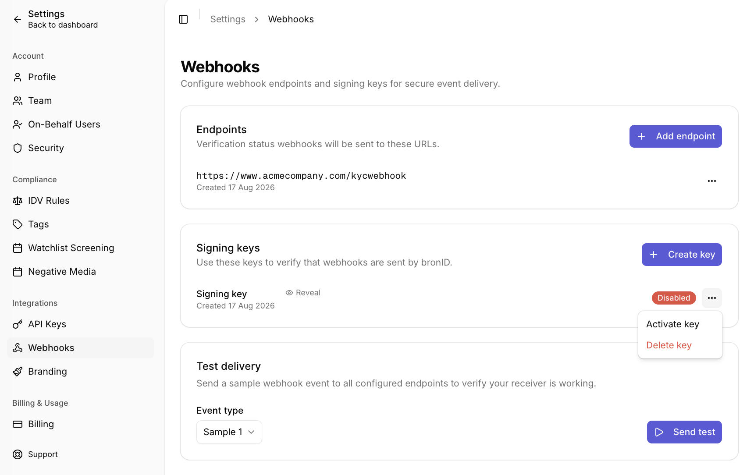The image size is (754, 475).
Task: Open Support via its lifebuoy icon
Action: pyautogui.click(x=18, y=454)
